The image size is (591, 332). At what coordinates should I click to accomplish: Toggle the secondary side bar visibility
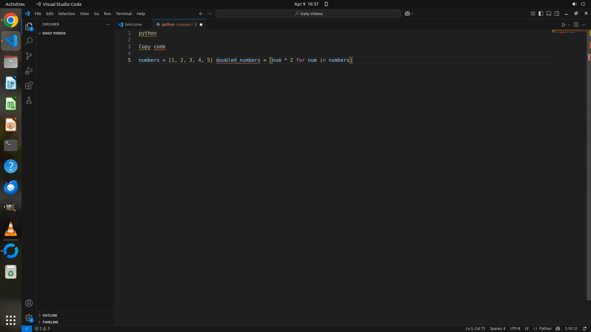tap(557, 14)
